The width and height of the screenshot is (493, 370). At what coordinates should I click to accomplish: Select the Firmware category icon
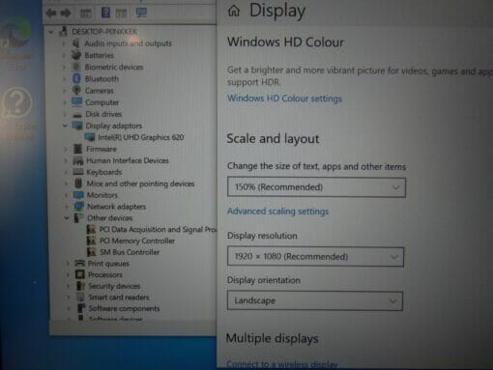point(77,149)
